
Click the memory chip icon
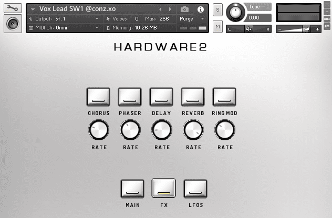(x=108, y=28)
